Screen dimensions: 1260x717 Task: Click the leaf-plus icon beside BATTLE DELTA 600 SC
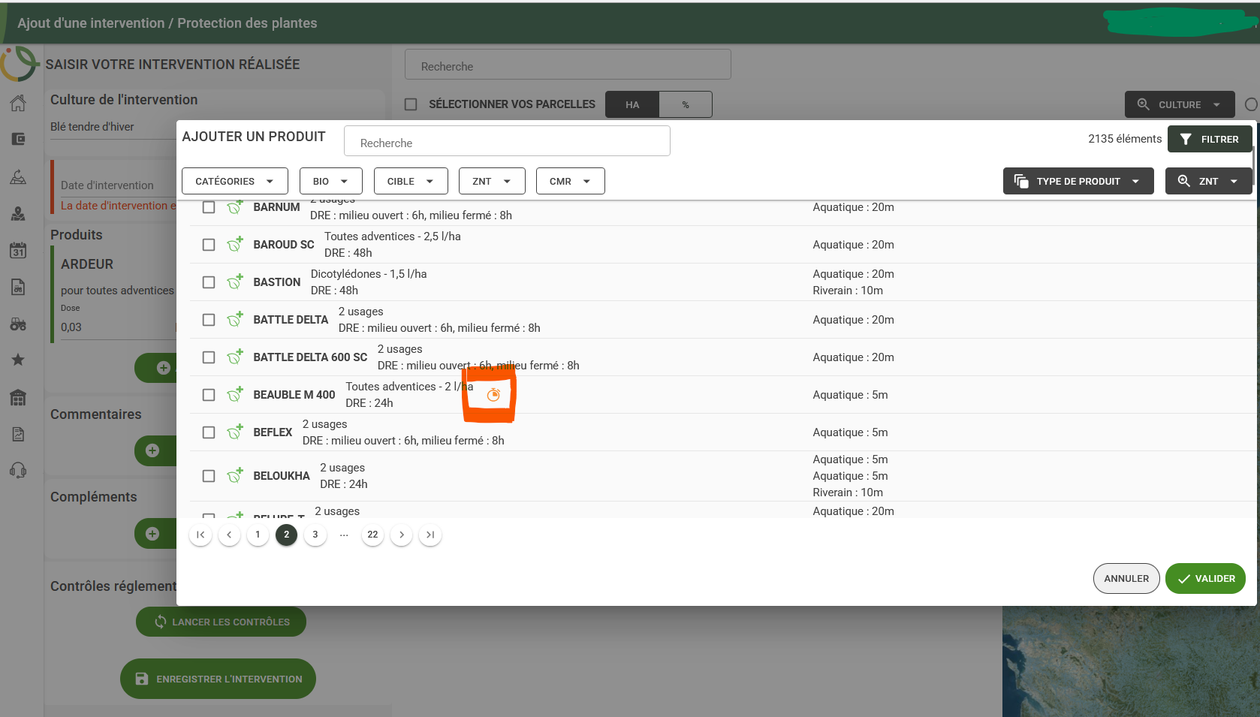pos(235,357)
